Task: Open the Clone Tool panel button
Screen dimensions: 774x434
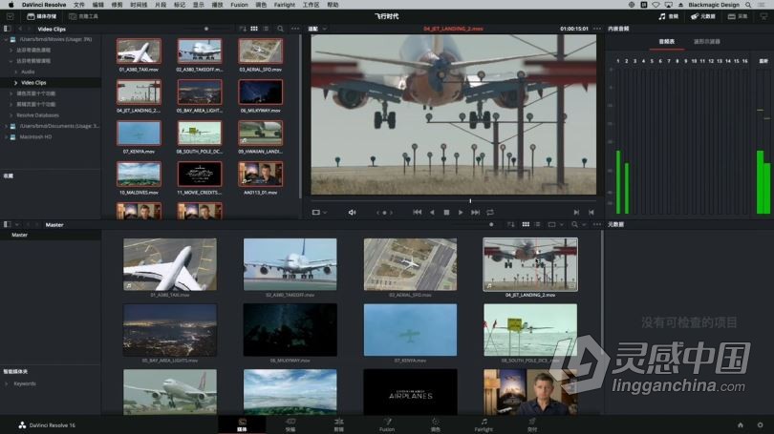Action: pyautogui.click(x=83, y=16)
